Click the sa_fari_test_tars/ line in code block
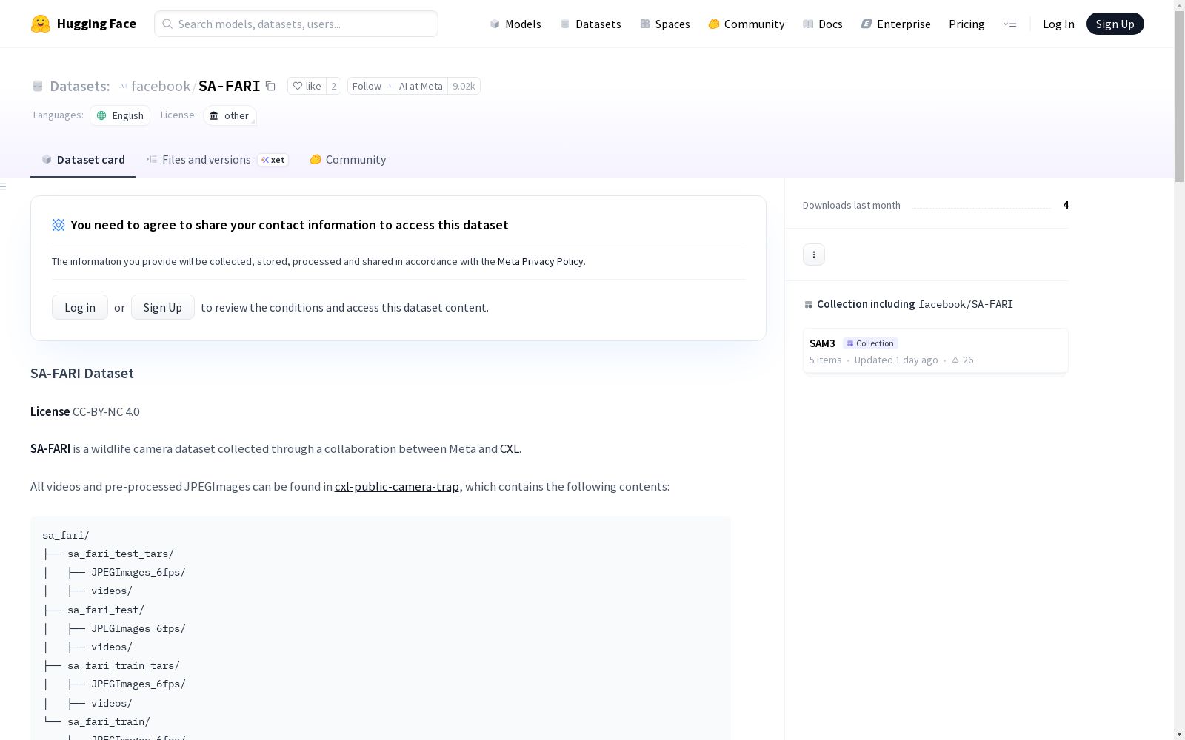This screenshot has height=740, width=1185. pyautogui.click(x=121, y=554)
